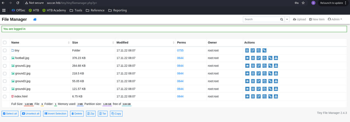Open direct link for ground2.jpg
This screenshot has height=122, width=350.
[270, 73]
